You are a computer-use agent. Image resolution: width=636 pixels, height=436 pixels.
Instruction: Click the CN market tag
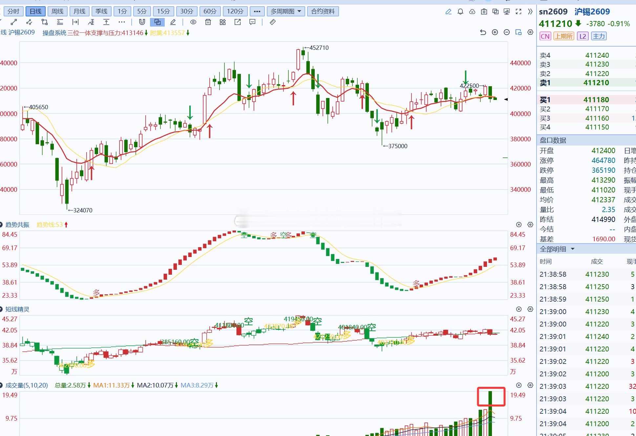(545, 36)
